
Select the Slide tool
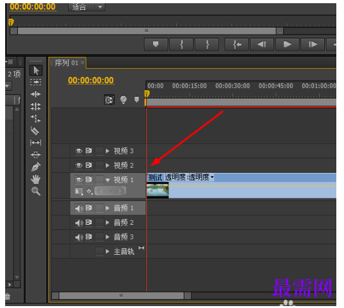pos(35,155)
